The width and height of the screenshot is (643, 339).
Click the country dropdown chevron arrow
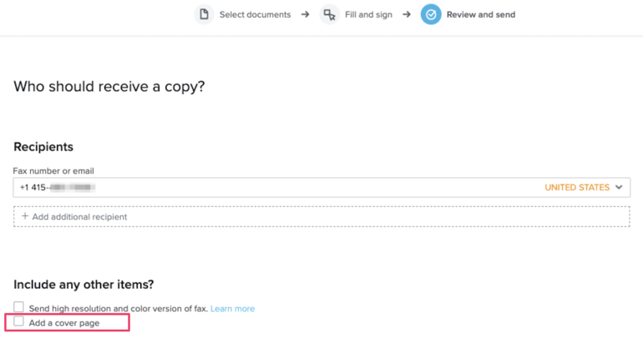pos(619,187)
